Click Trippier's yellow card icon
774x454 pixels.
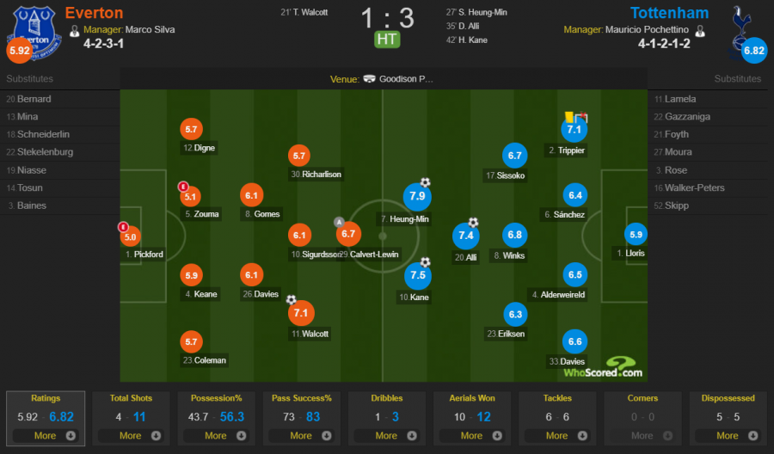[569, 117]
